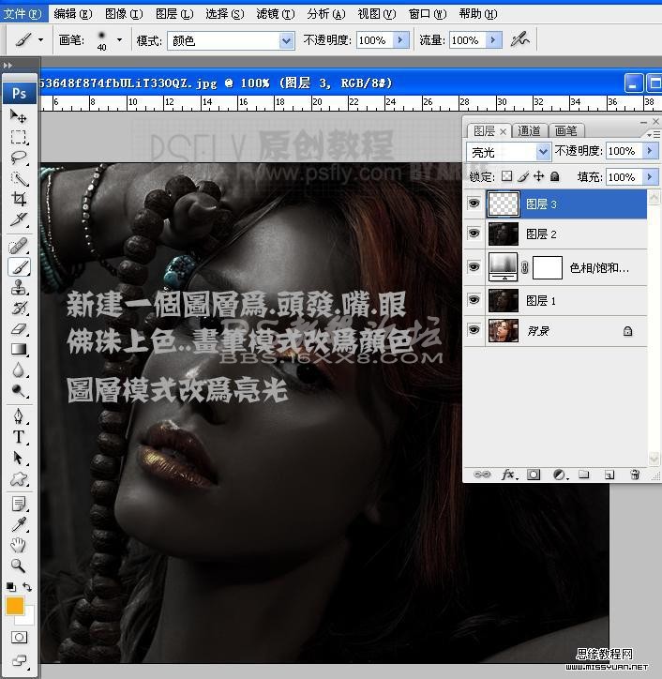Open the brush mode 颜色 dropdown

[286, 40]
